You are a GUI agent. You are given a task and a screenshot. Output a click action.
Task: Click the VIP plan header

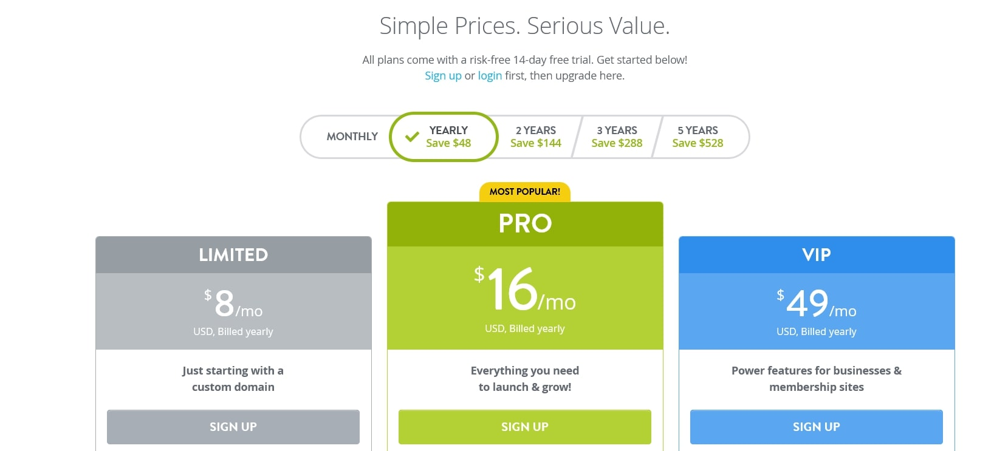(x=816, y=255)
